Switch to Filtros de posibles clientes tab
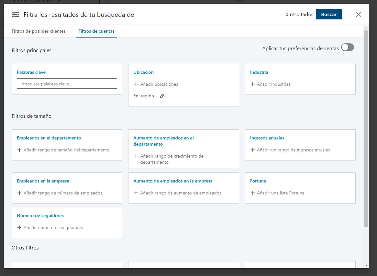Screen dimensions: 377x276 pos(39,31)
